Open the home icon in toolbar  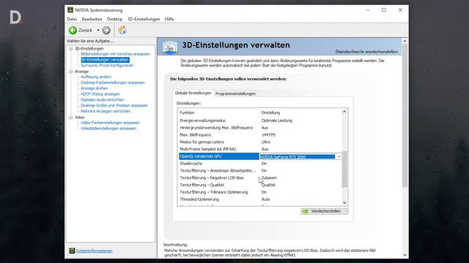tap(122, 30)
